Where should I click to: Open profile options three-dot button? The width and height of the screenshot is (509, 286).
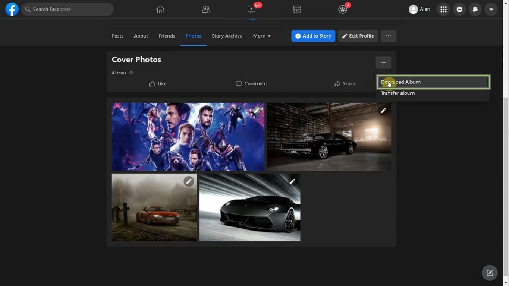(389, 36)
